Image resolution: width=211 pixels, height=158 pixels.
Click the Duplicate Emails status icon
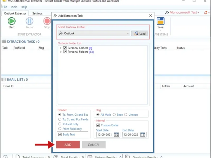(x=127, y=156)
